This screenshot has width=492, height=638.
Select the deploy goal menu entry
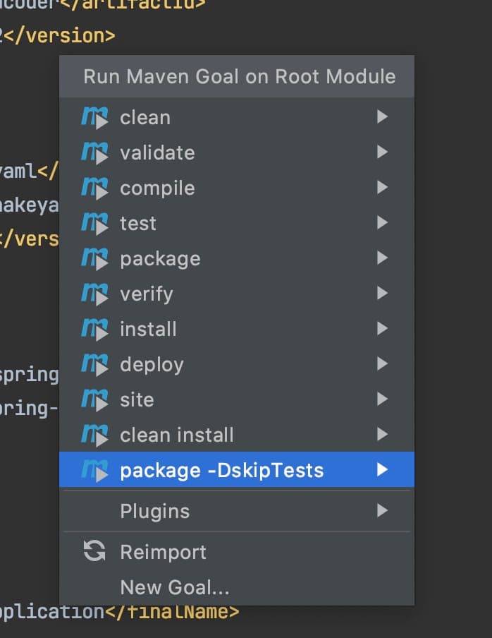(237, 364)
